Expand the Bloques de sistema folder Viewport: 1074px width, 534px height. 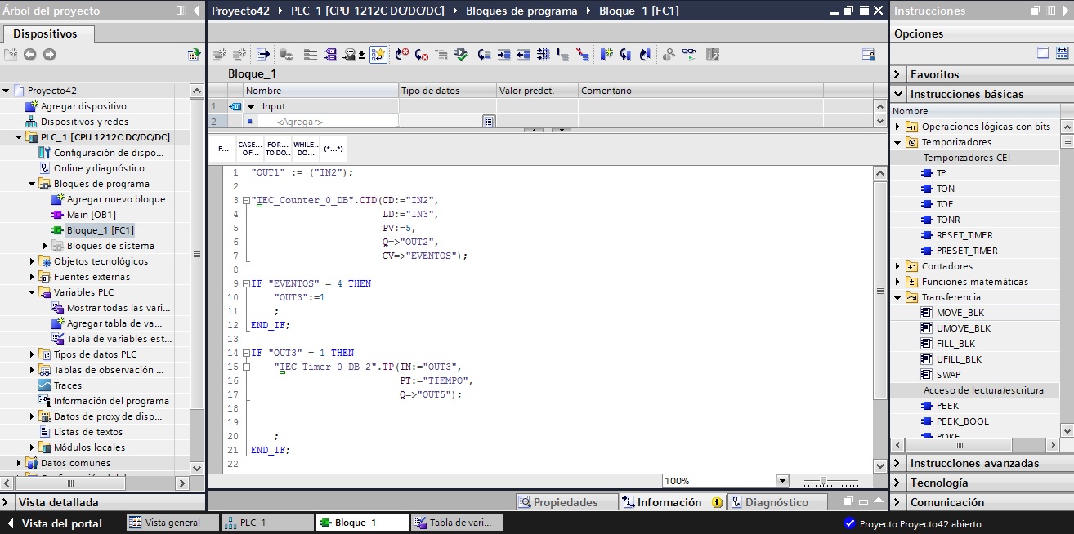click(45, 246)
